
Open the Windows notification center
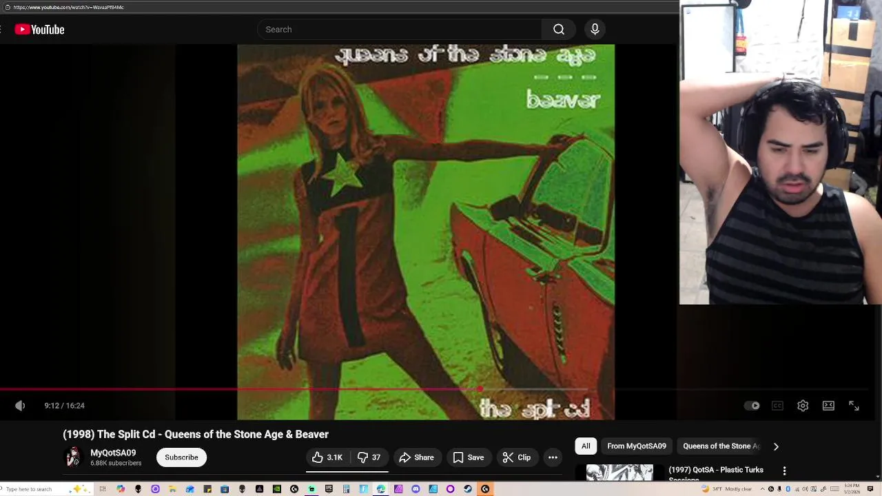click(x=870, y=489)
